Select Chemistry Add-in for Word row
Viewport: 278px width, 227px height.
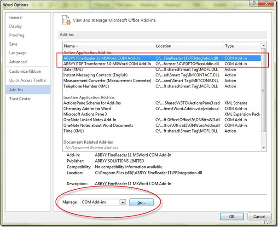[x=162, y=109]
